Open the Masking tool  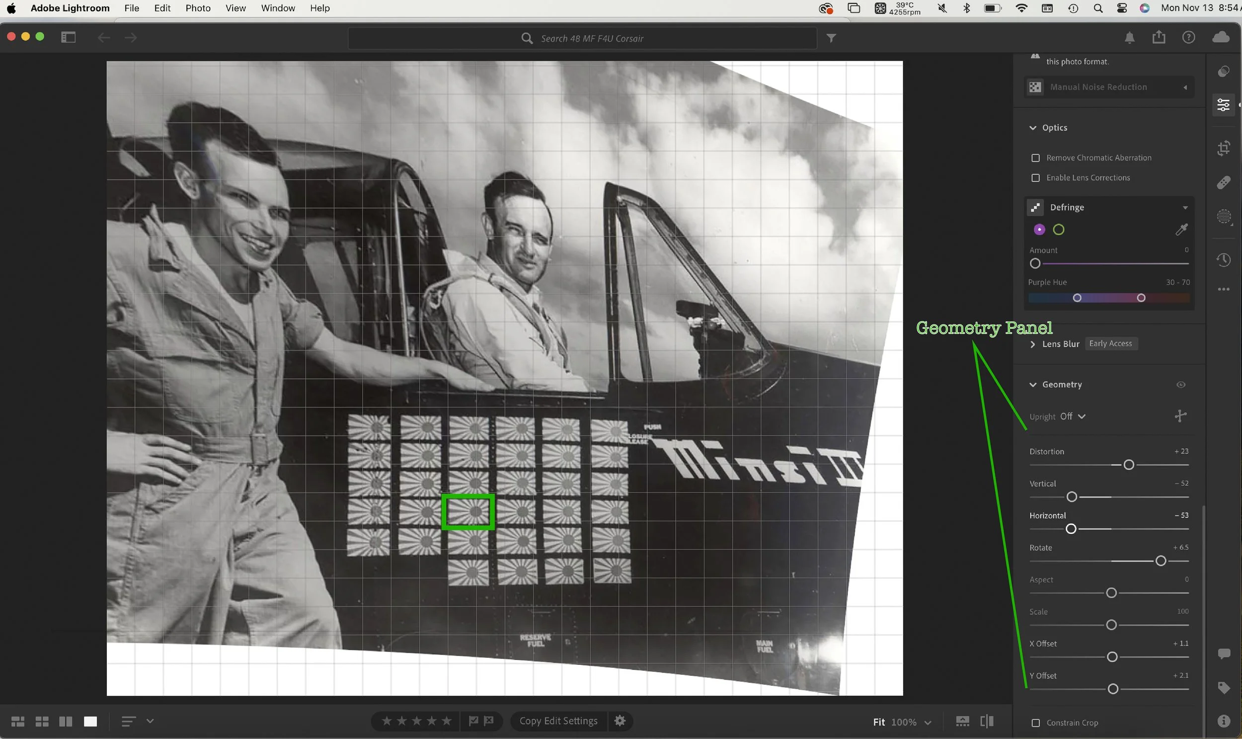tap(1224, 217)
